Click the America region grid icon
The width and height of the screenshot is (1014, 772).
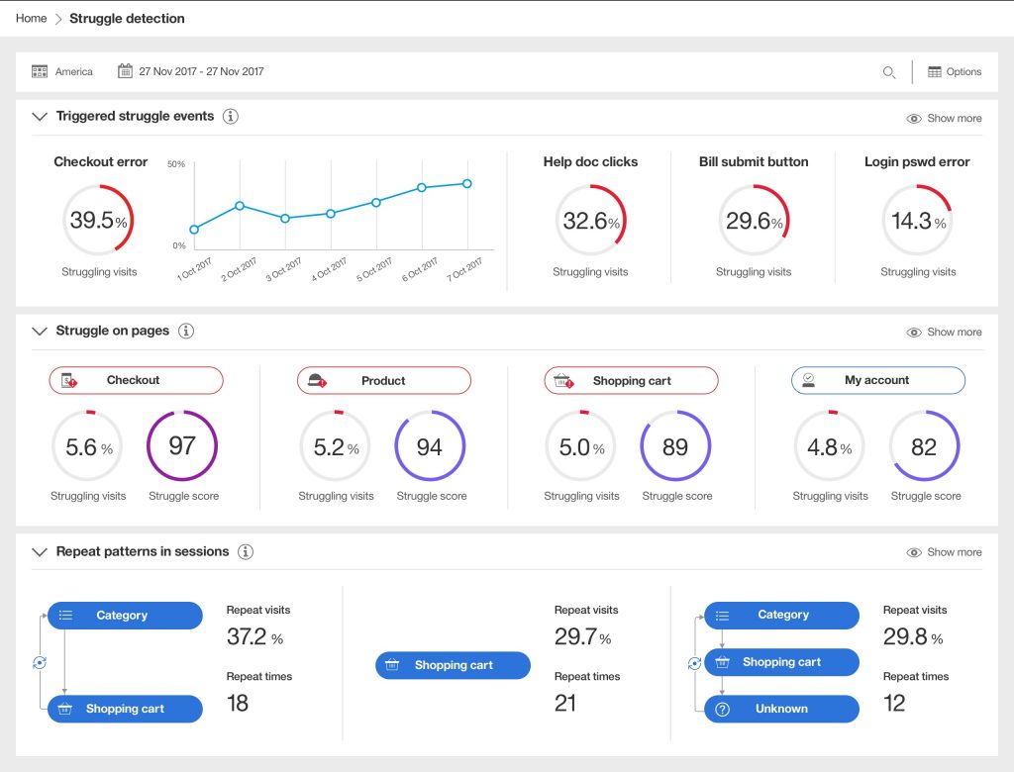40,71
